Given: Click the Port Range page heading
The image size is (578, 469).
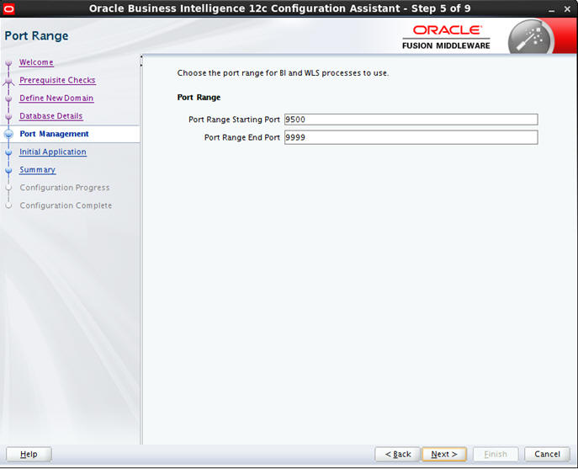Looking at the screenshot, I should [x=36, y=36].
